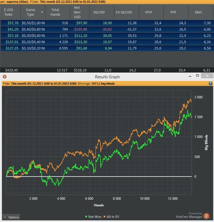Click the Results Graph filter date range text
Image resolution: width=214 pixels, height=222 pixels.
pos(44,83)
